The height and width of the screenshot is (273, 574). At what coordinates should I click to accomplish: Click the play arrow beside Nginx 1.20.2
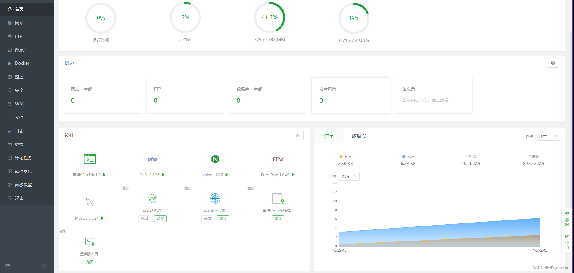[227, 175]
